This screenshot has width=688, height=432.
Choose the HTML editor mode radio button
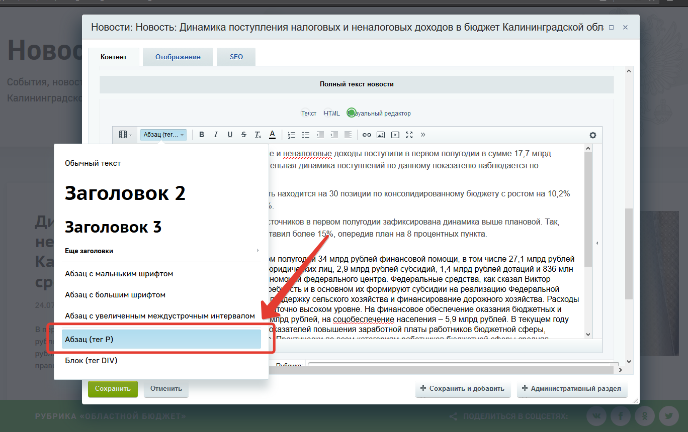click(331, 114)
